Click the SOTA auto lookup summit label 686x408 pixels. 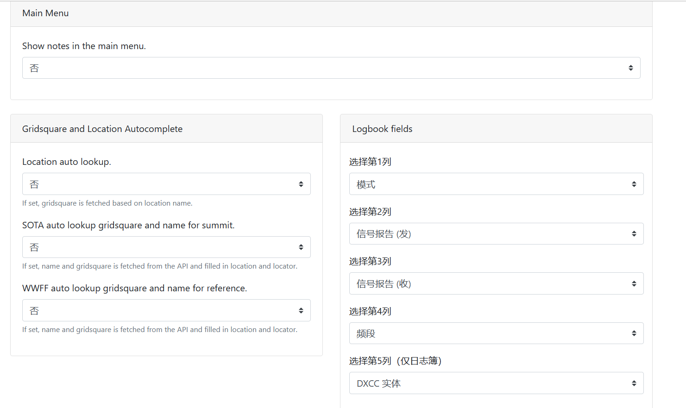click(128, 225)
